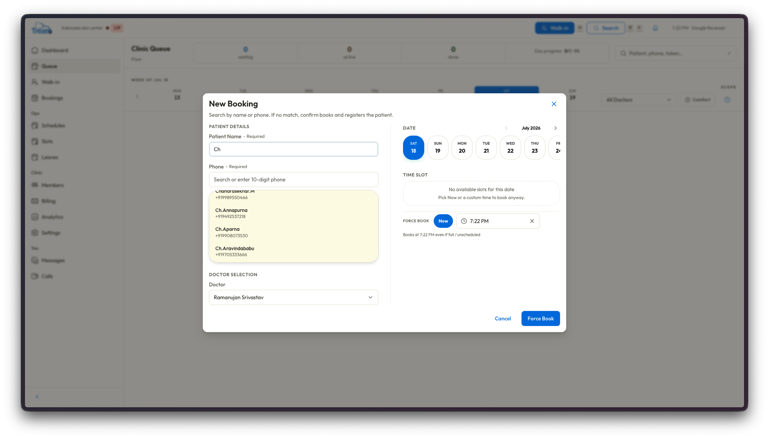Select date SUN 19 in booking dialog

click(438, 148)
